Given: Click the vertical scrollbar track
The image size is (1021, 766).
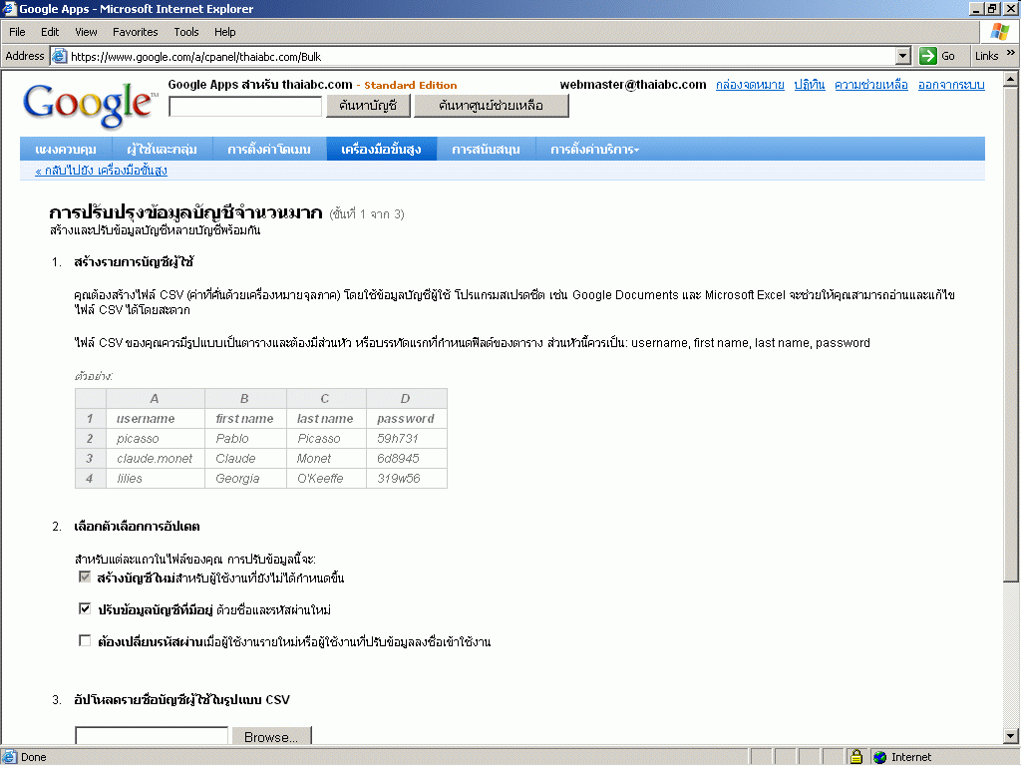Looking at the screenshot, I should pyautogui.click(x=1012, y=648).
